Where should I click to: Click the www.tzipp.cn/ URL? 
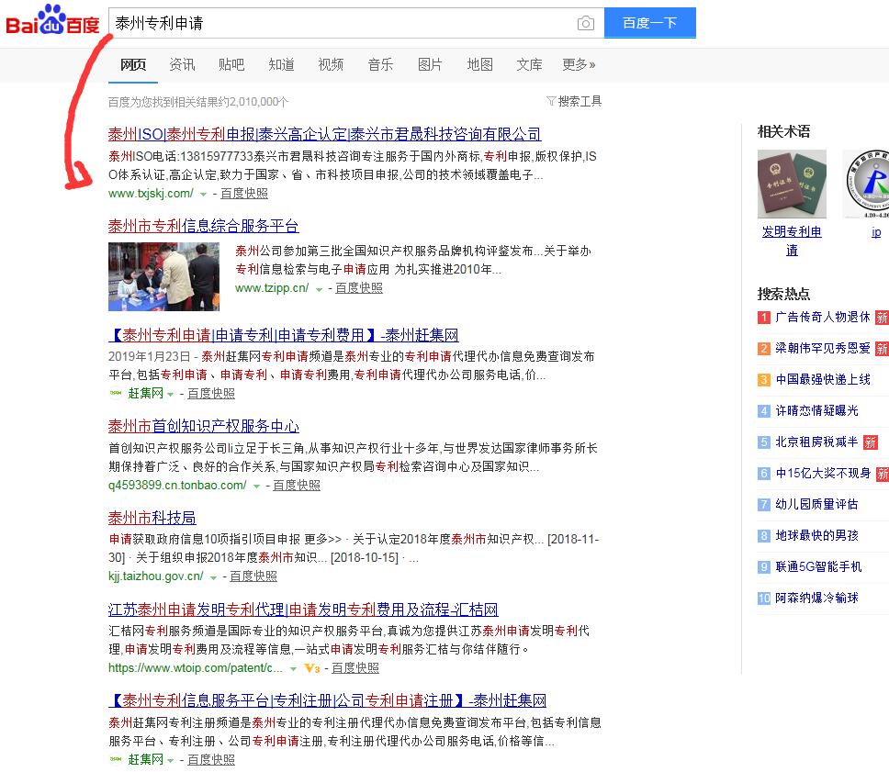[x=272, y=288]
